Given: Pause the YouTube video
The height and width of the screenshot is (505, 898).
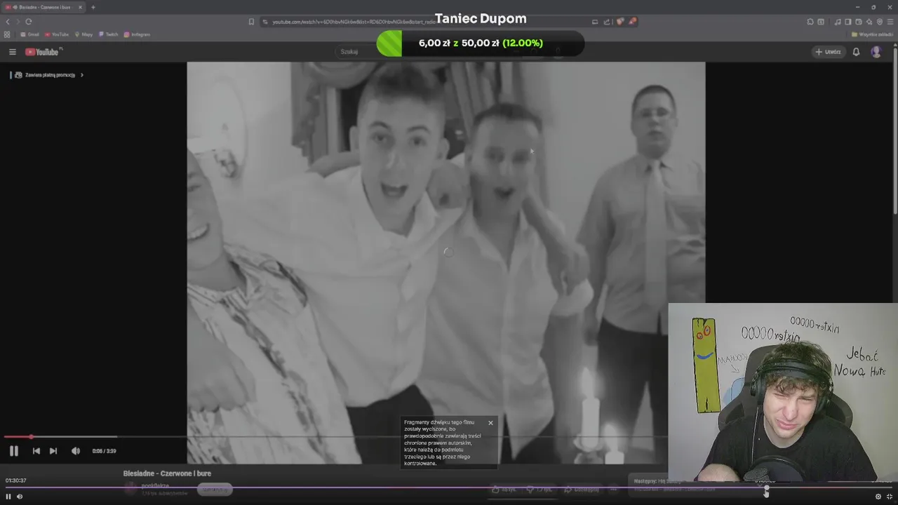Looking at the screenshot, I should click(x=13, y=451).
